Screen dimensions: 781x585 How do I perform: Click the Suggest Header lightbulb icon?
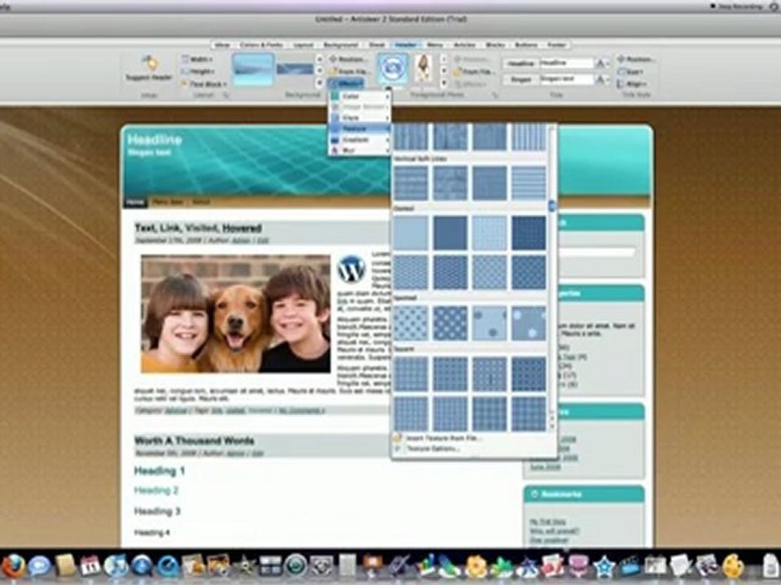(149, 63)
